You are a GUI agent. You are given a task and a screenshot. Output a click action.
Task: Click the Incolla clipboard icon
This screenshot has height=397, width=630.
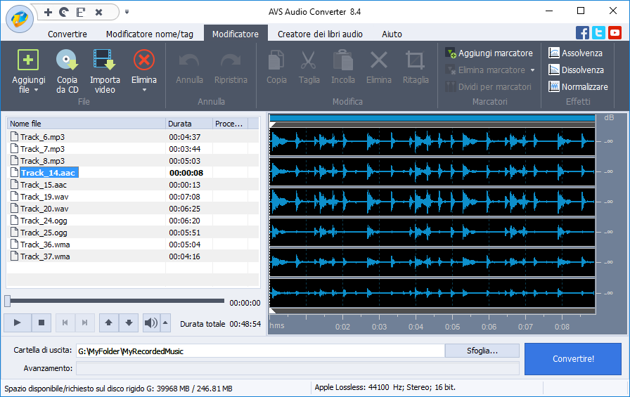coord(342,60)
